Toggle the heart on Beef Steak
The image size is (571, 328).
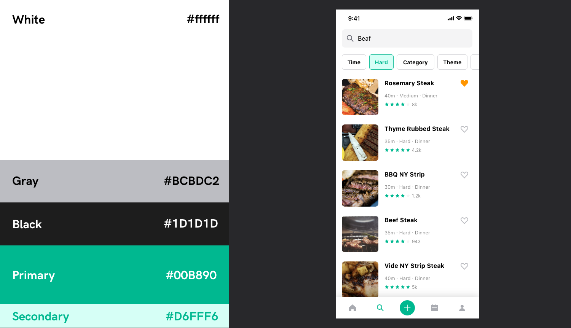click(464, 220)
